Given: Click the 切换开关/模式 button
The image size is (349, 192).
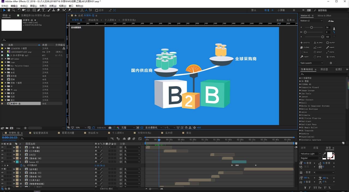Looking at the screenshot, I should point(106,189).
